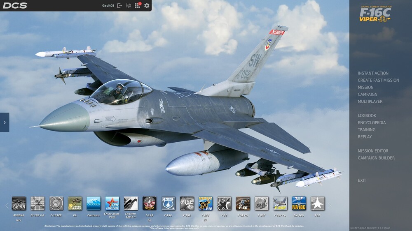Select the Bf 109 K-4 module icon

pyautogui.click(x=37, y=203)
